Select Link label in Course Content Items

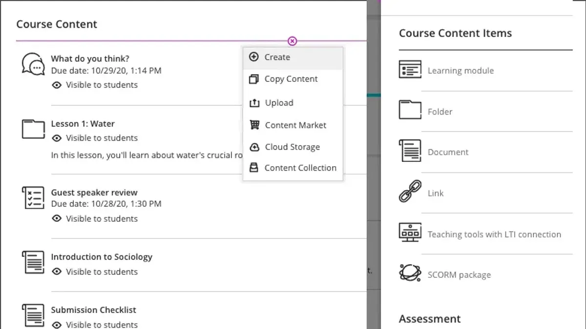point(436,194)
